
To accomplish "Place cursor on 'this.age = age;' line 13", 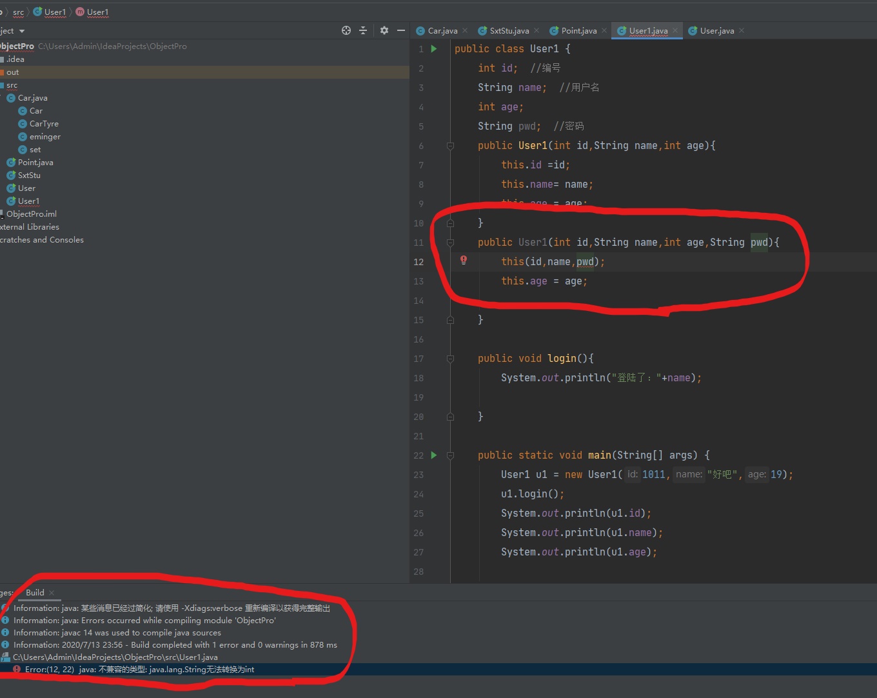I will pos(544,281).
